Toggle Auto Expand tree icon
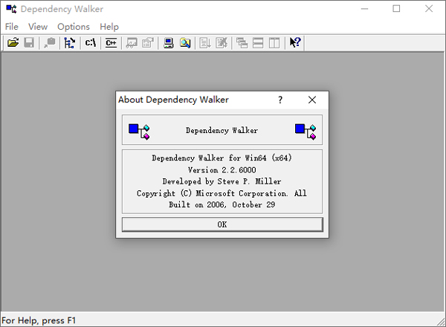This screenshot has width=446, height=327. (70, 43)
